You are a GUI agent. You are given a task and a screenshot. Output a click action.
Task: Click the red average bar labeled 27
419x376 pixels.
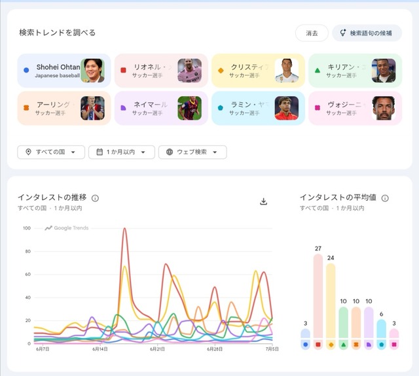318,296
